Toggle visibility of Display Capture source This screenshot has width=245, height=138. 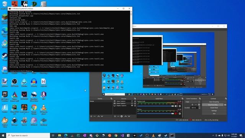[x=132, y=106]
